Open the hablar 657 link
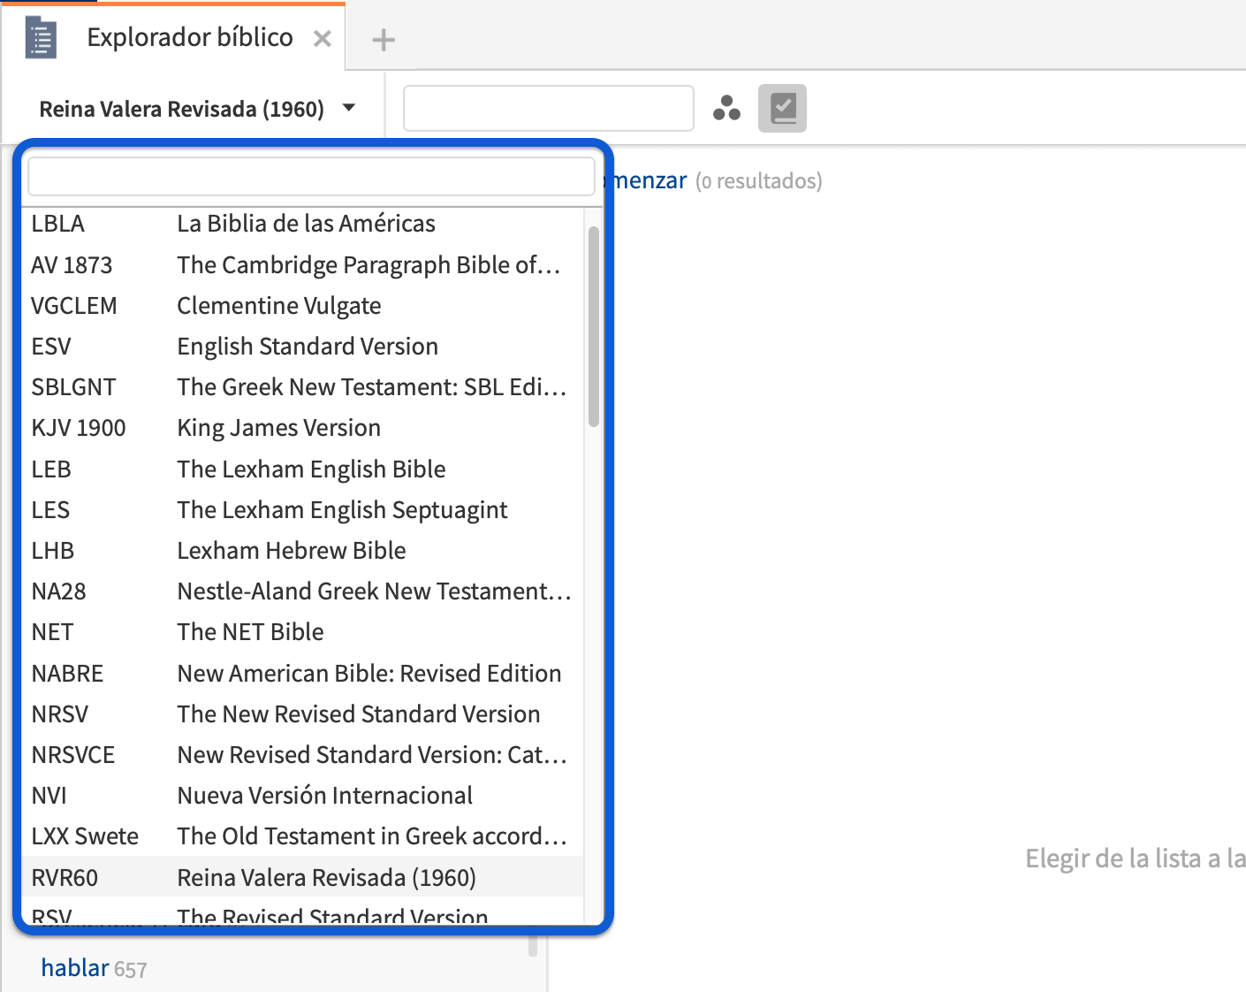The height and width of the screenshot is (992, 1246). (x=94, y=968)
